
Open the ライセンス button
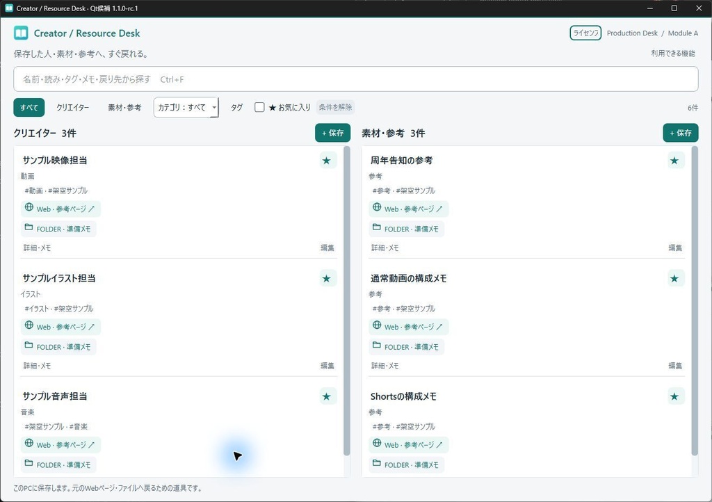(x=585, y=33)
